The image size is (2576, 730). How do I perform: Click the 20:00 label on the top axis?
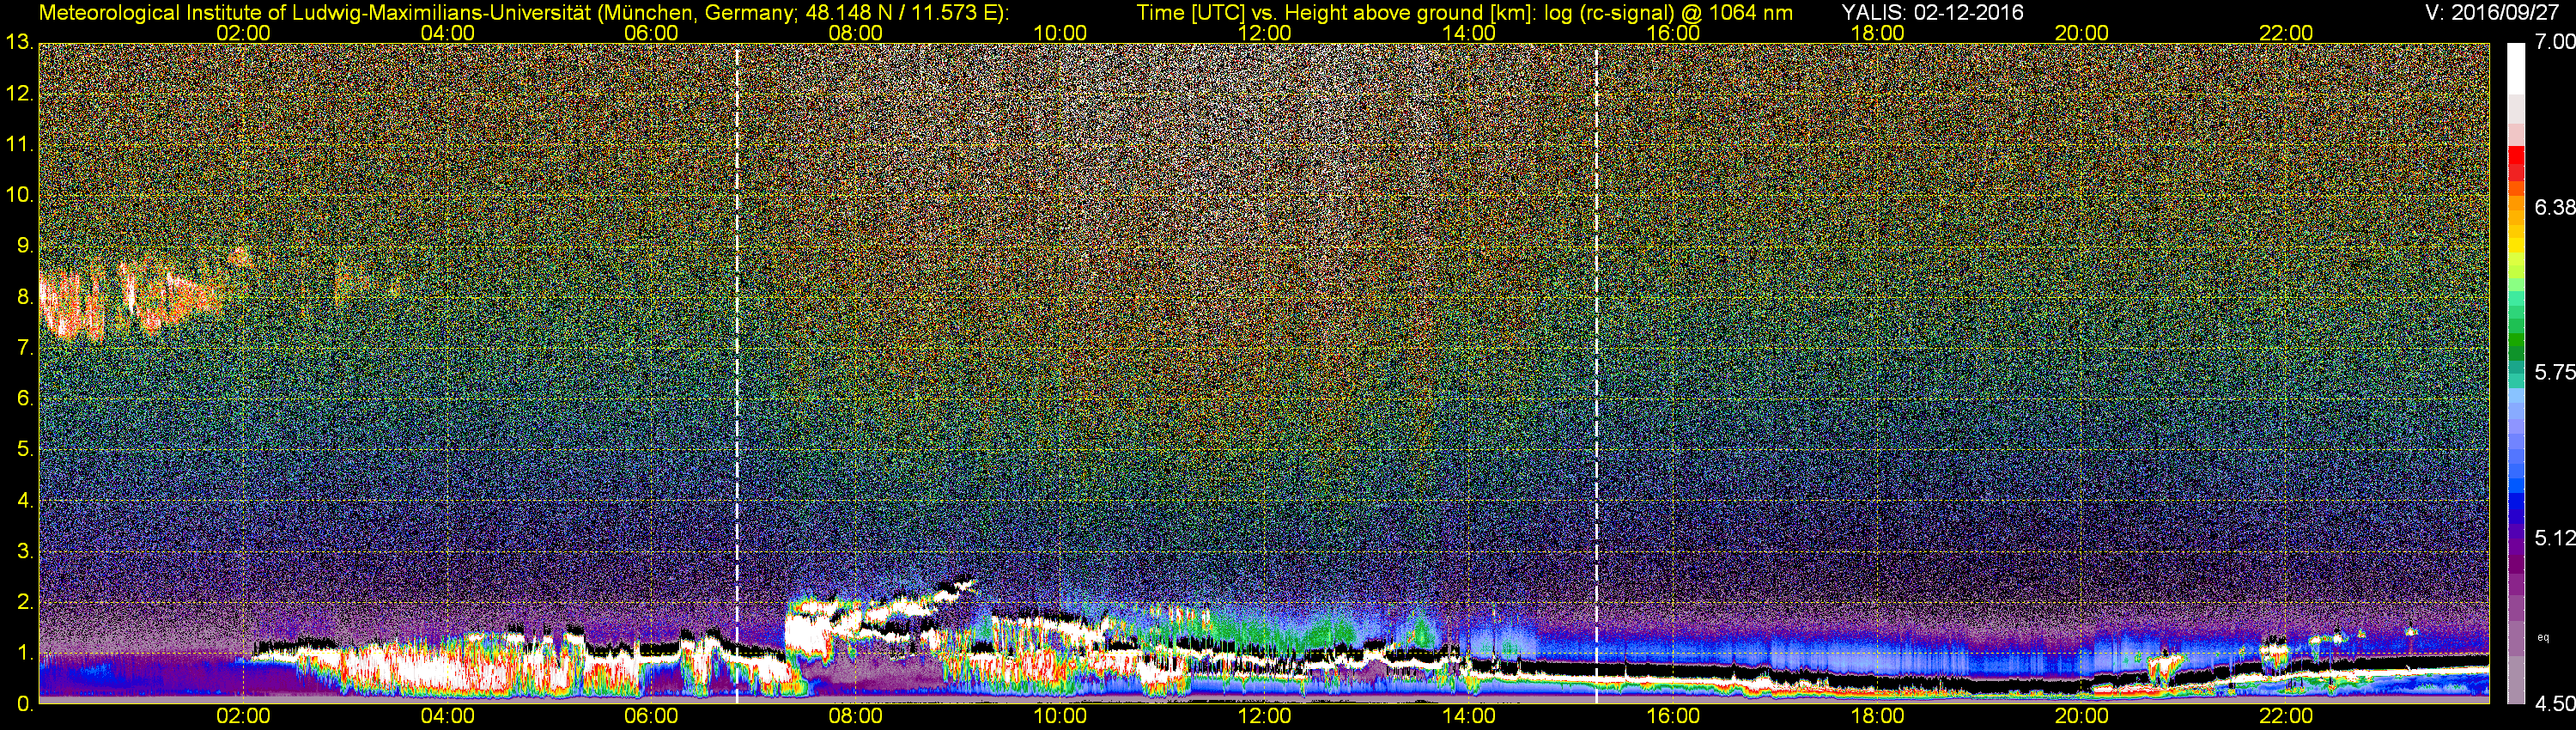click(x=2082, y=33)
